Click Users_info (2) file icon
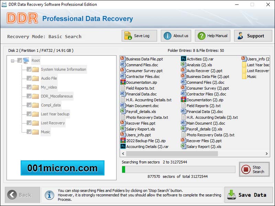The image size is (275, 206). [244, 59]
